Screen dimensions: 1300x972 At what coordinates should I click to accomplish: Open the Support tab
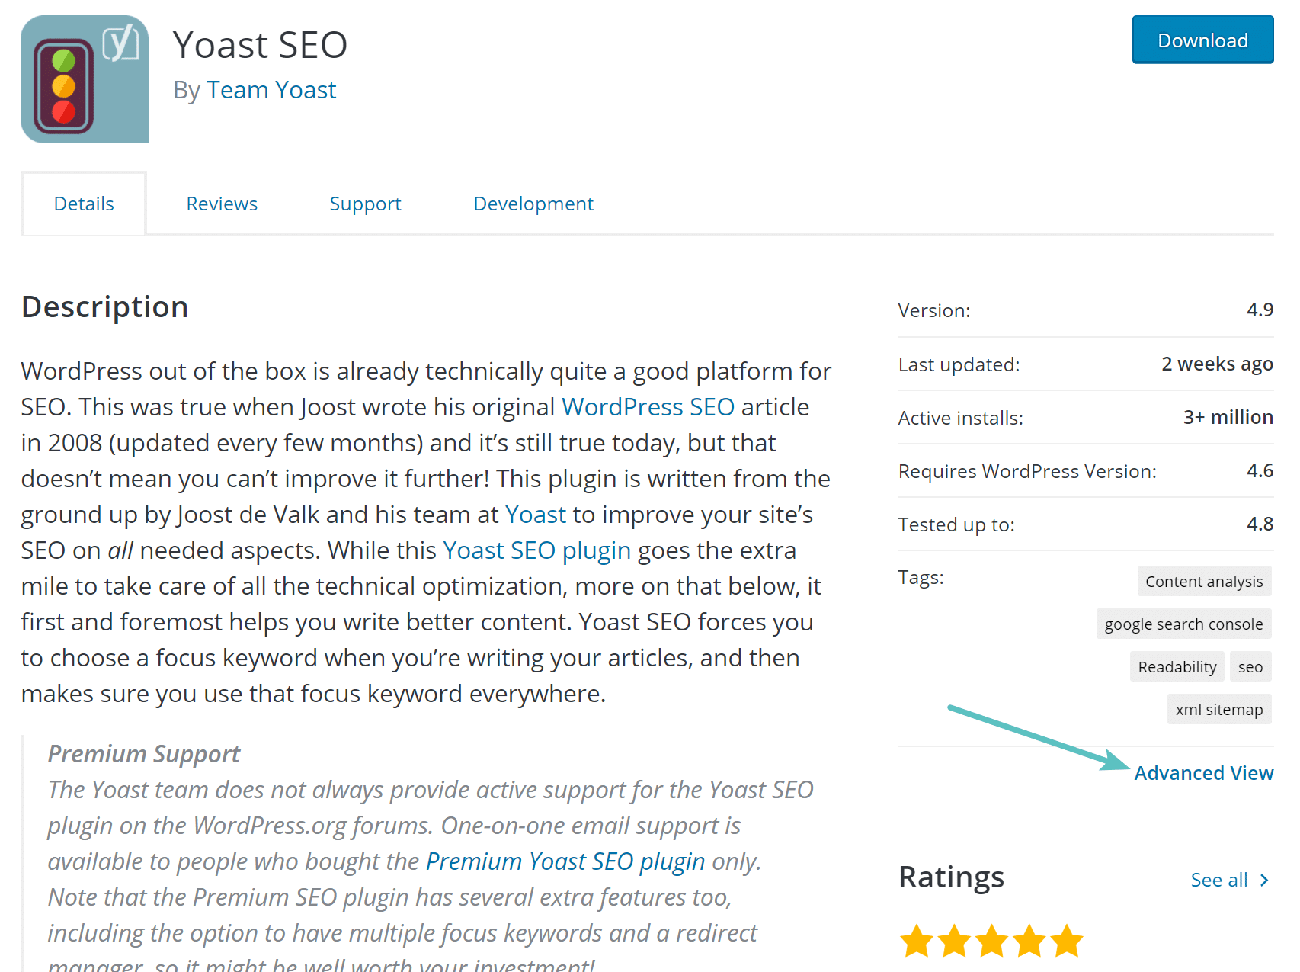[365, 204]
